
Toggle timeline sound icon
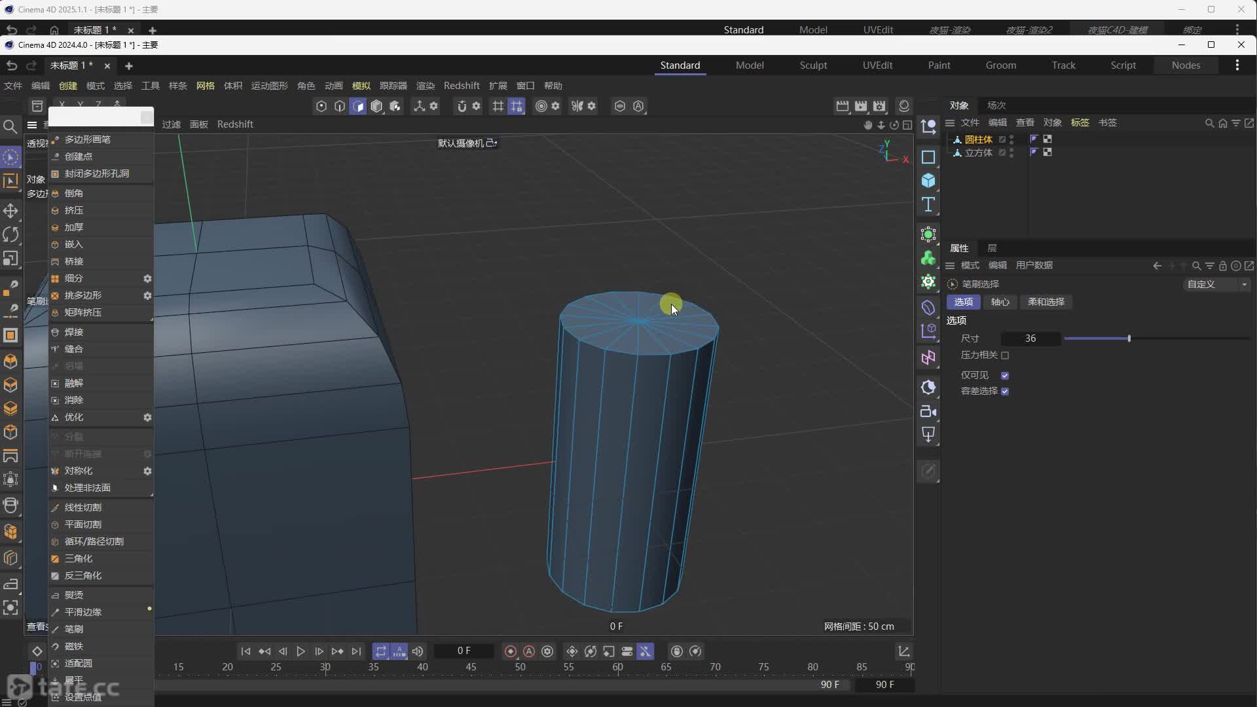(418, 651)
